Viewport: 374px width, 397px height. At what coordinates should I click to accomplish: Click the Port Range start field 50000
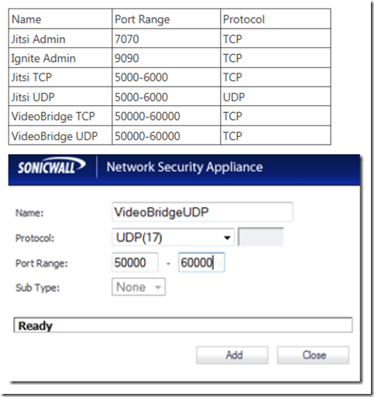coord(135,262)
